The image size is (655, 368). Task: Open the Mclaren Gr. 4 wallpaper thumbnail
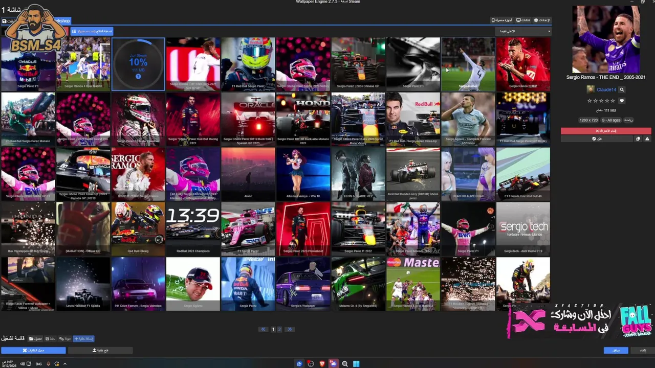click(358, 284)
